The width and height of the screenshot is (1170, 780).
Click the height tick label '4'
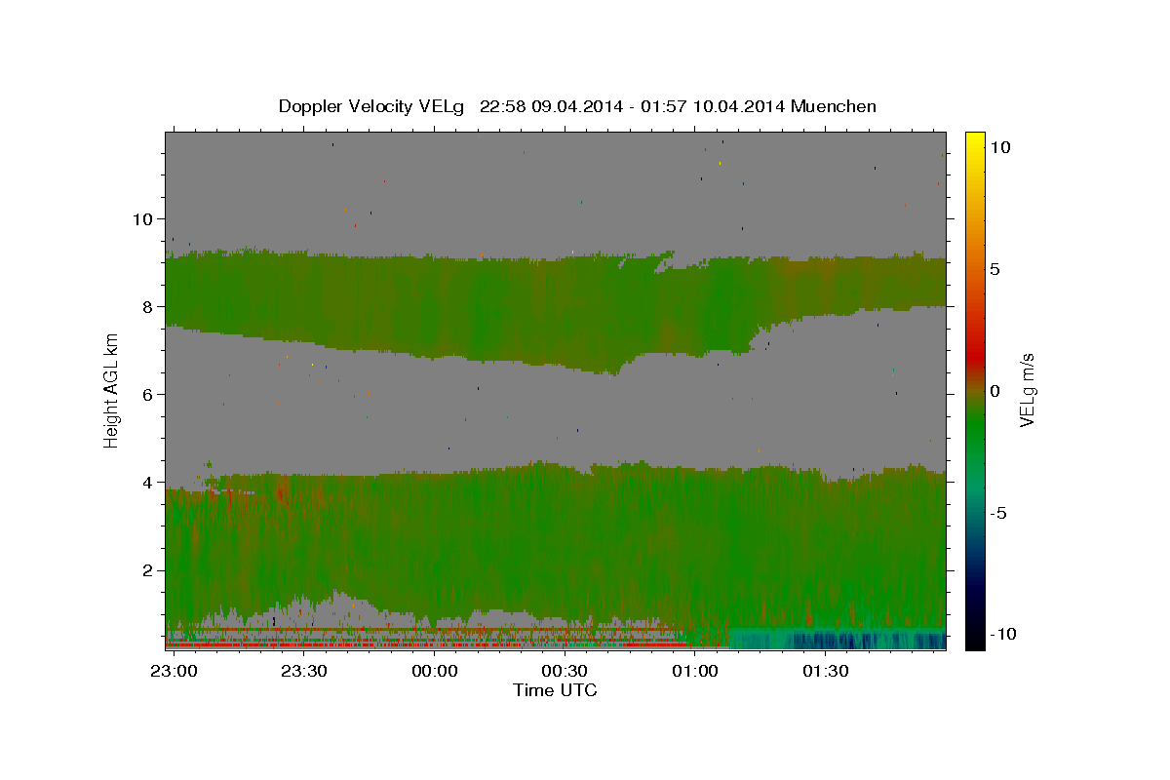[148, 482]
